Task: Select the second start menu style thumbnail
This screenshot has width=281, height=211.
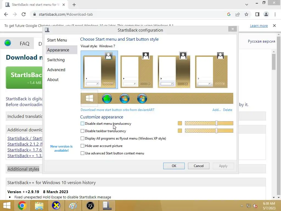Action: [x=137, y=70]
